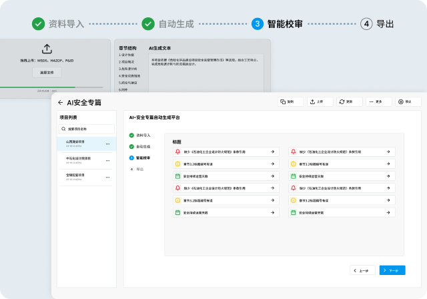Open arrow on the right column's second card
427x299 pixels.
388,164
